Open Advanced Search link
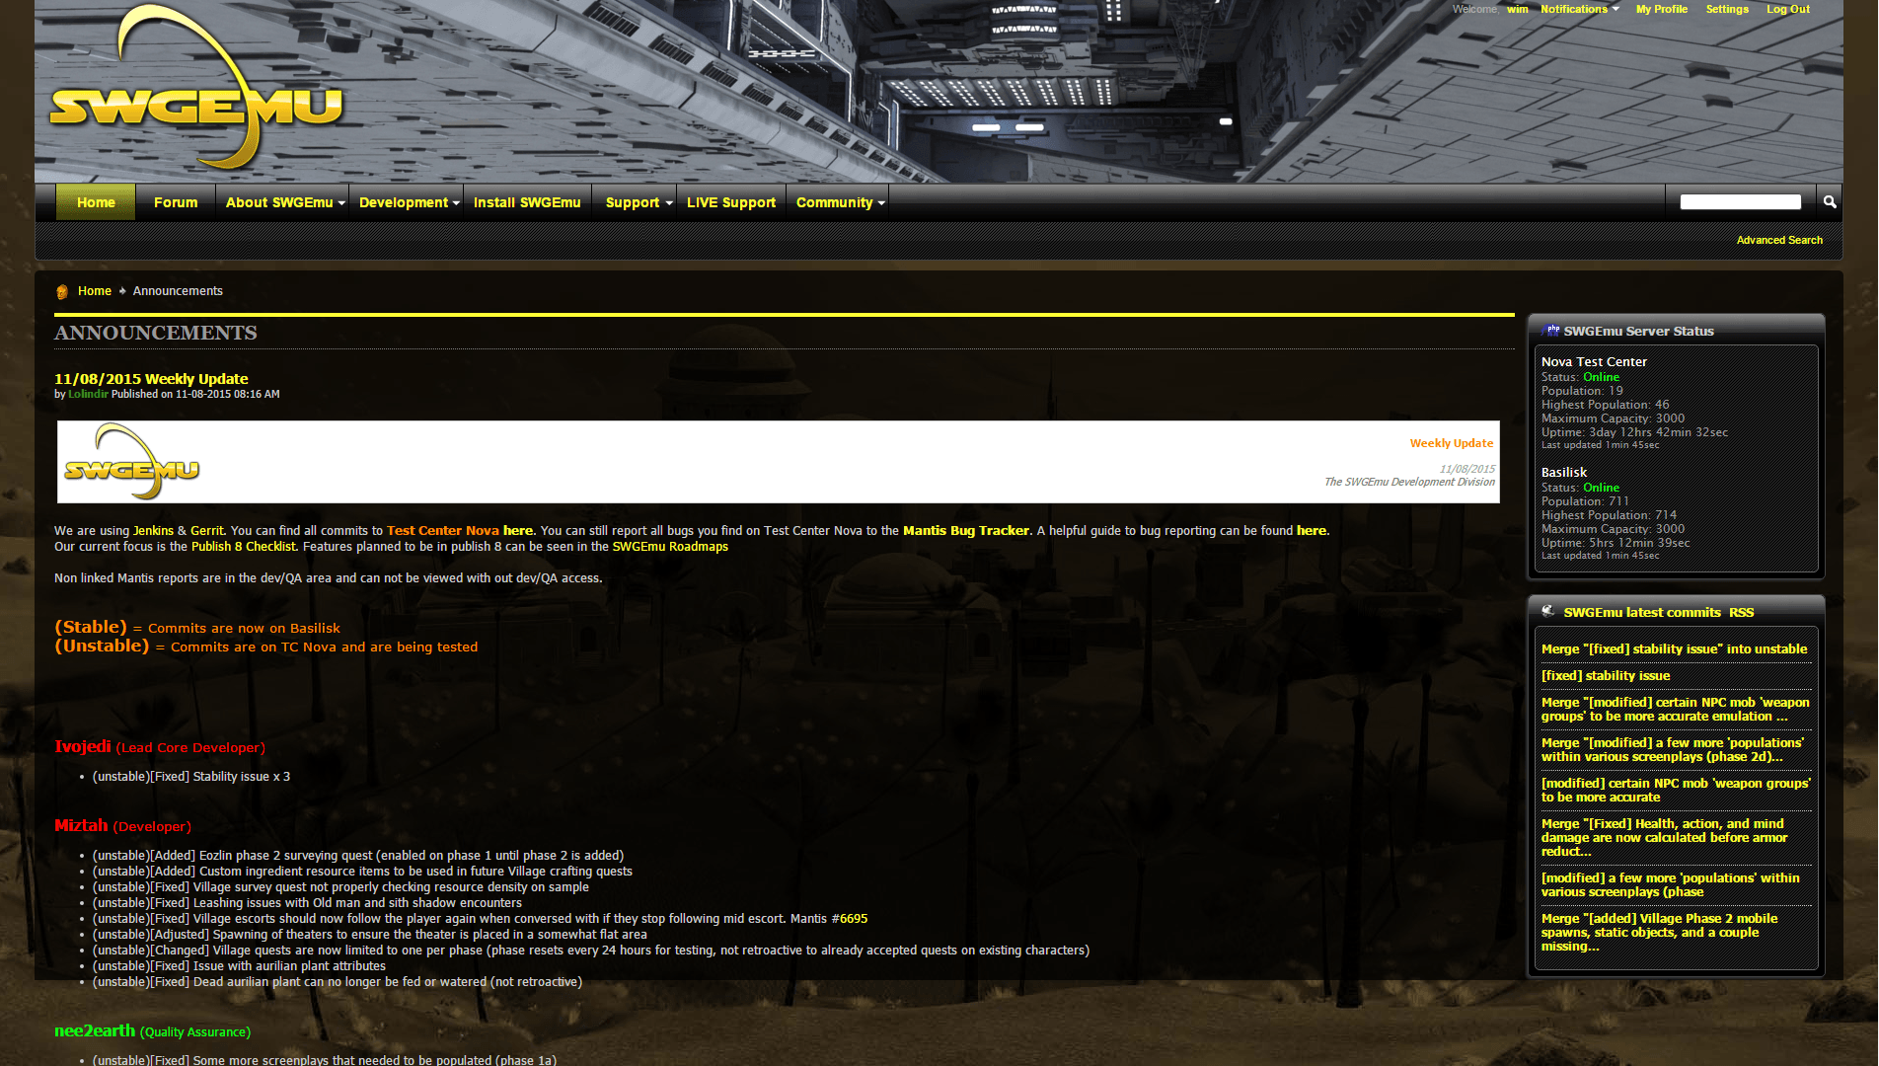 pos(1779,240)
